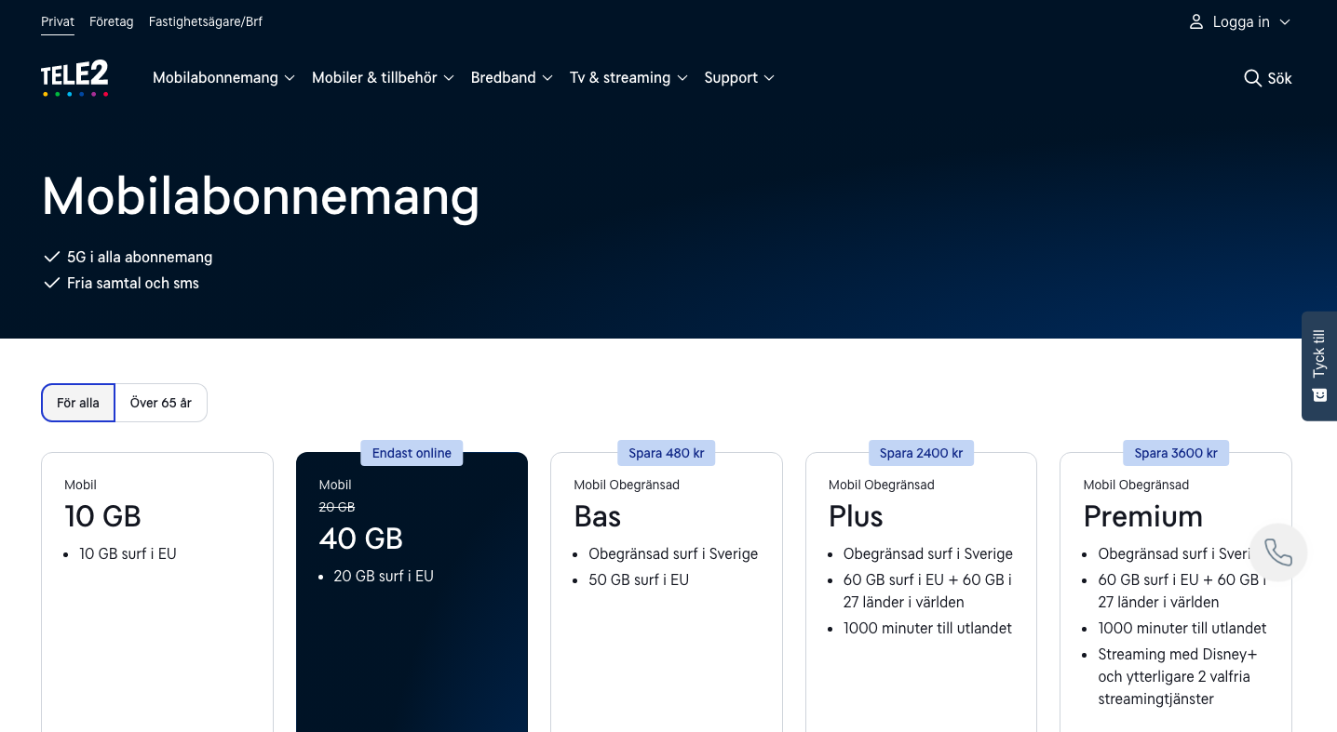Expand the Tv & streaming menu

pos(628,78)
